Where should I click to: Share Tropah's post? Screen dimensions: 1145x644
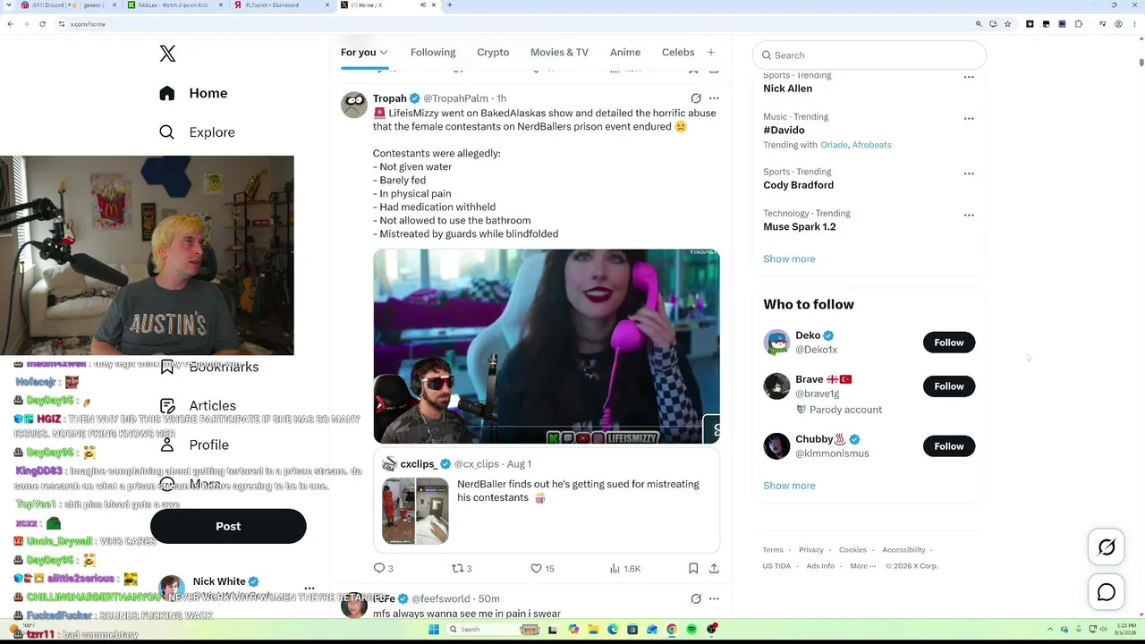coord(714,568)
